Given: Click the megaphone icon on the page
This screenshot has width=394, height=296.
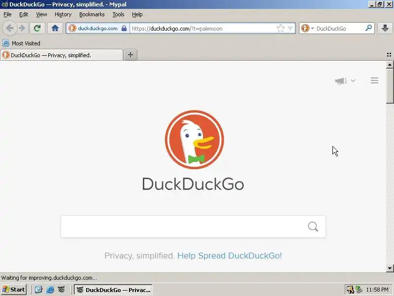Looking at the screenshot, I should [341, 81].
